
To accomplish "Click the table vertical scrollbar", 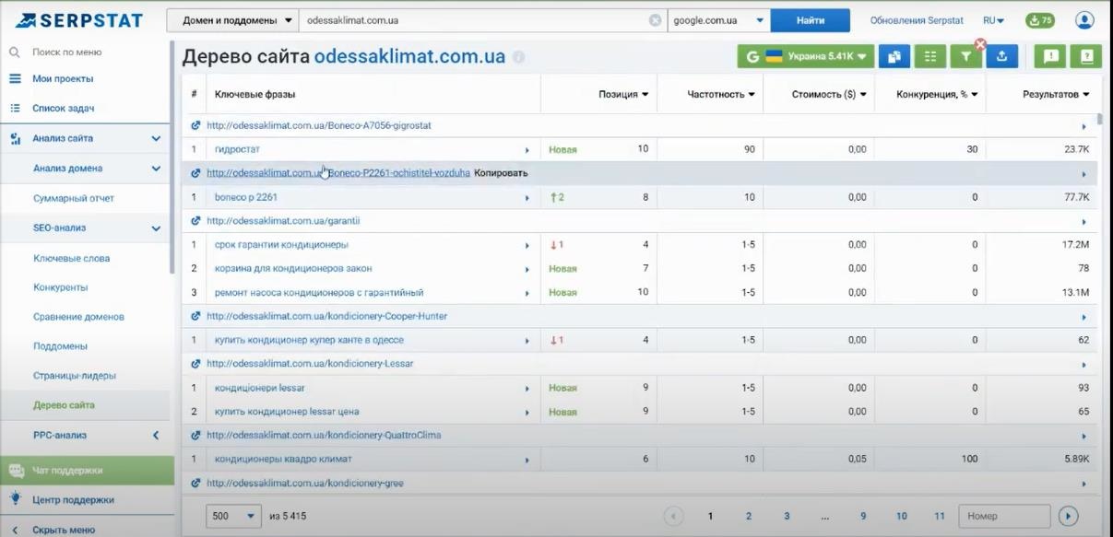I will tap(1100, 120).
